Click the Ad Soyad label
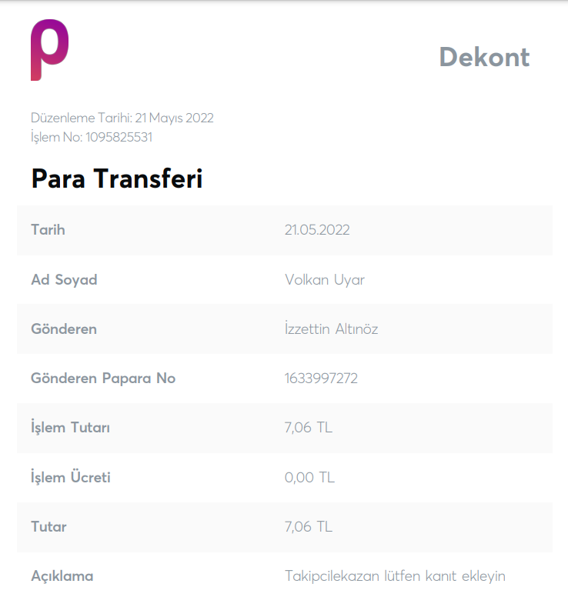This screenshot has height=607, width=568. click(64, 280)
